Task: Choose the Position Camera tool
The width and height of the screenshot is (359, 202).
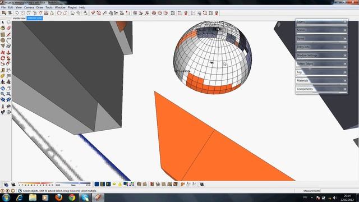Action: tap(3, 106)
